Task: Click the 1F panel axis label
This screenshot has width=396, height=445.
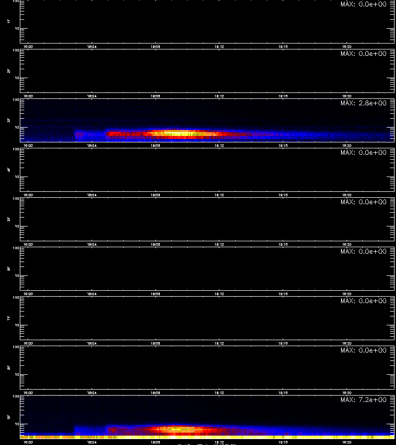Action: coord(9,21)
